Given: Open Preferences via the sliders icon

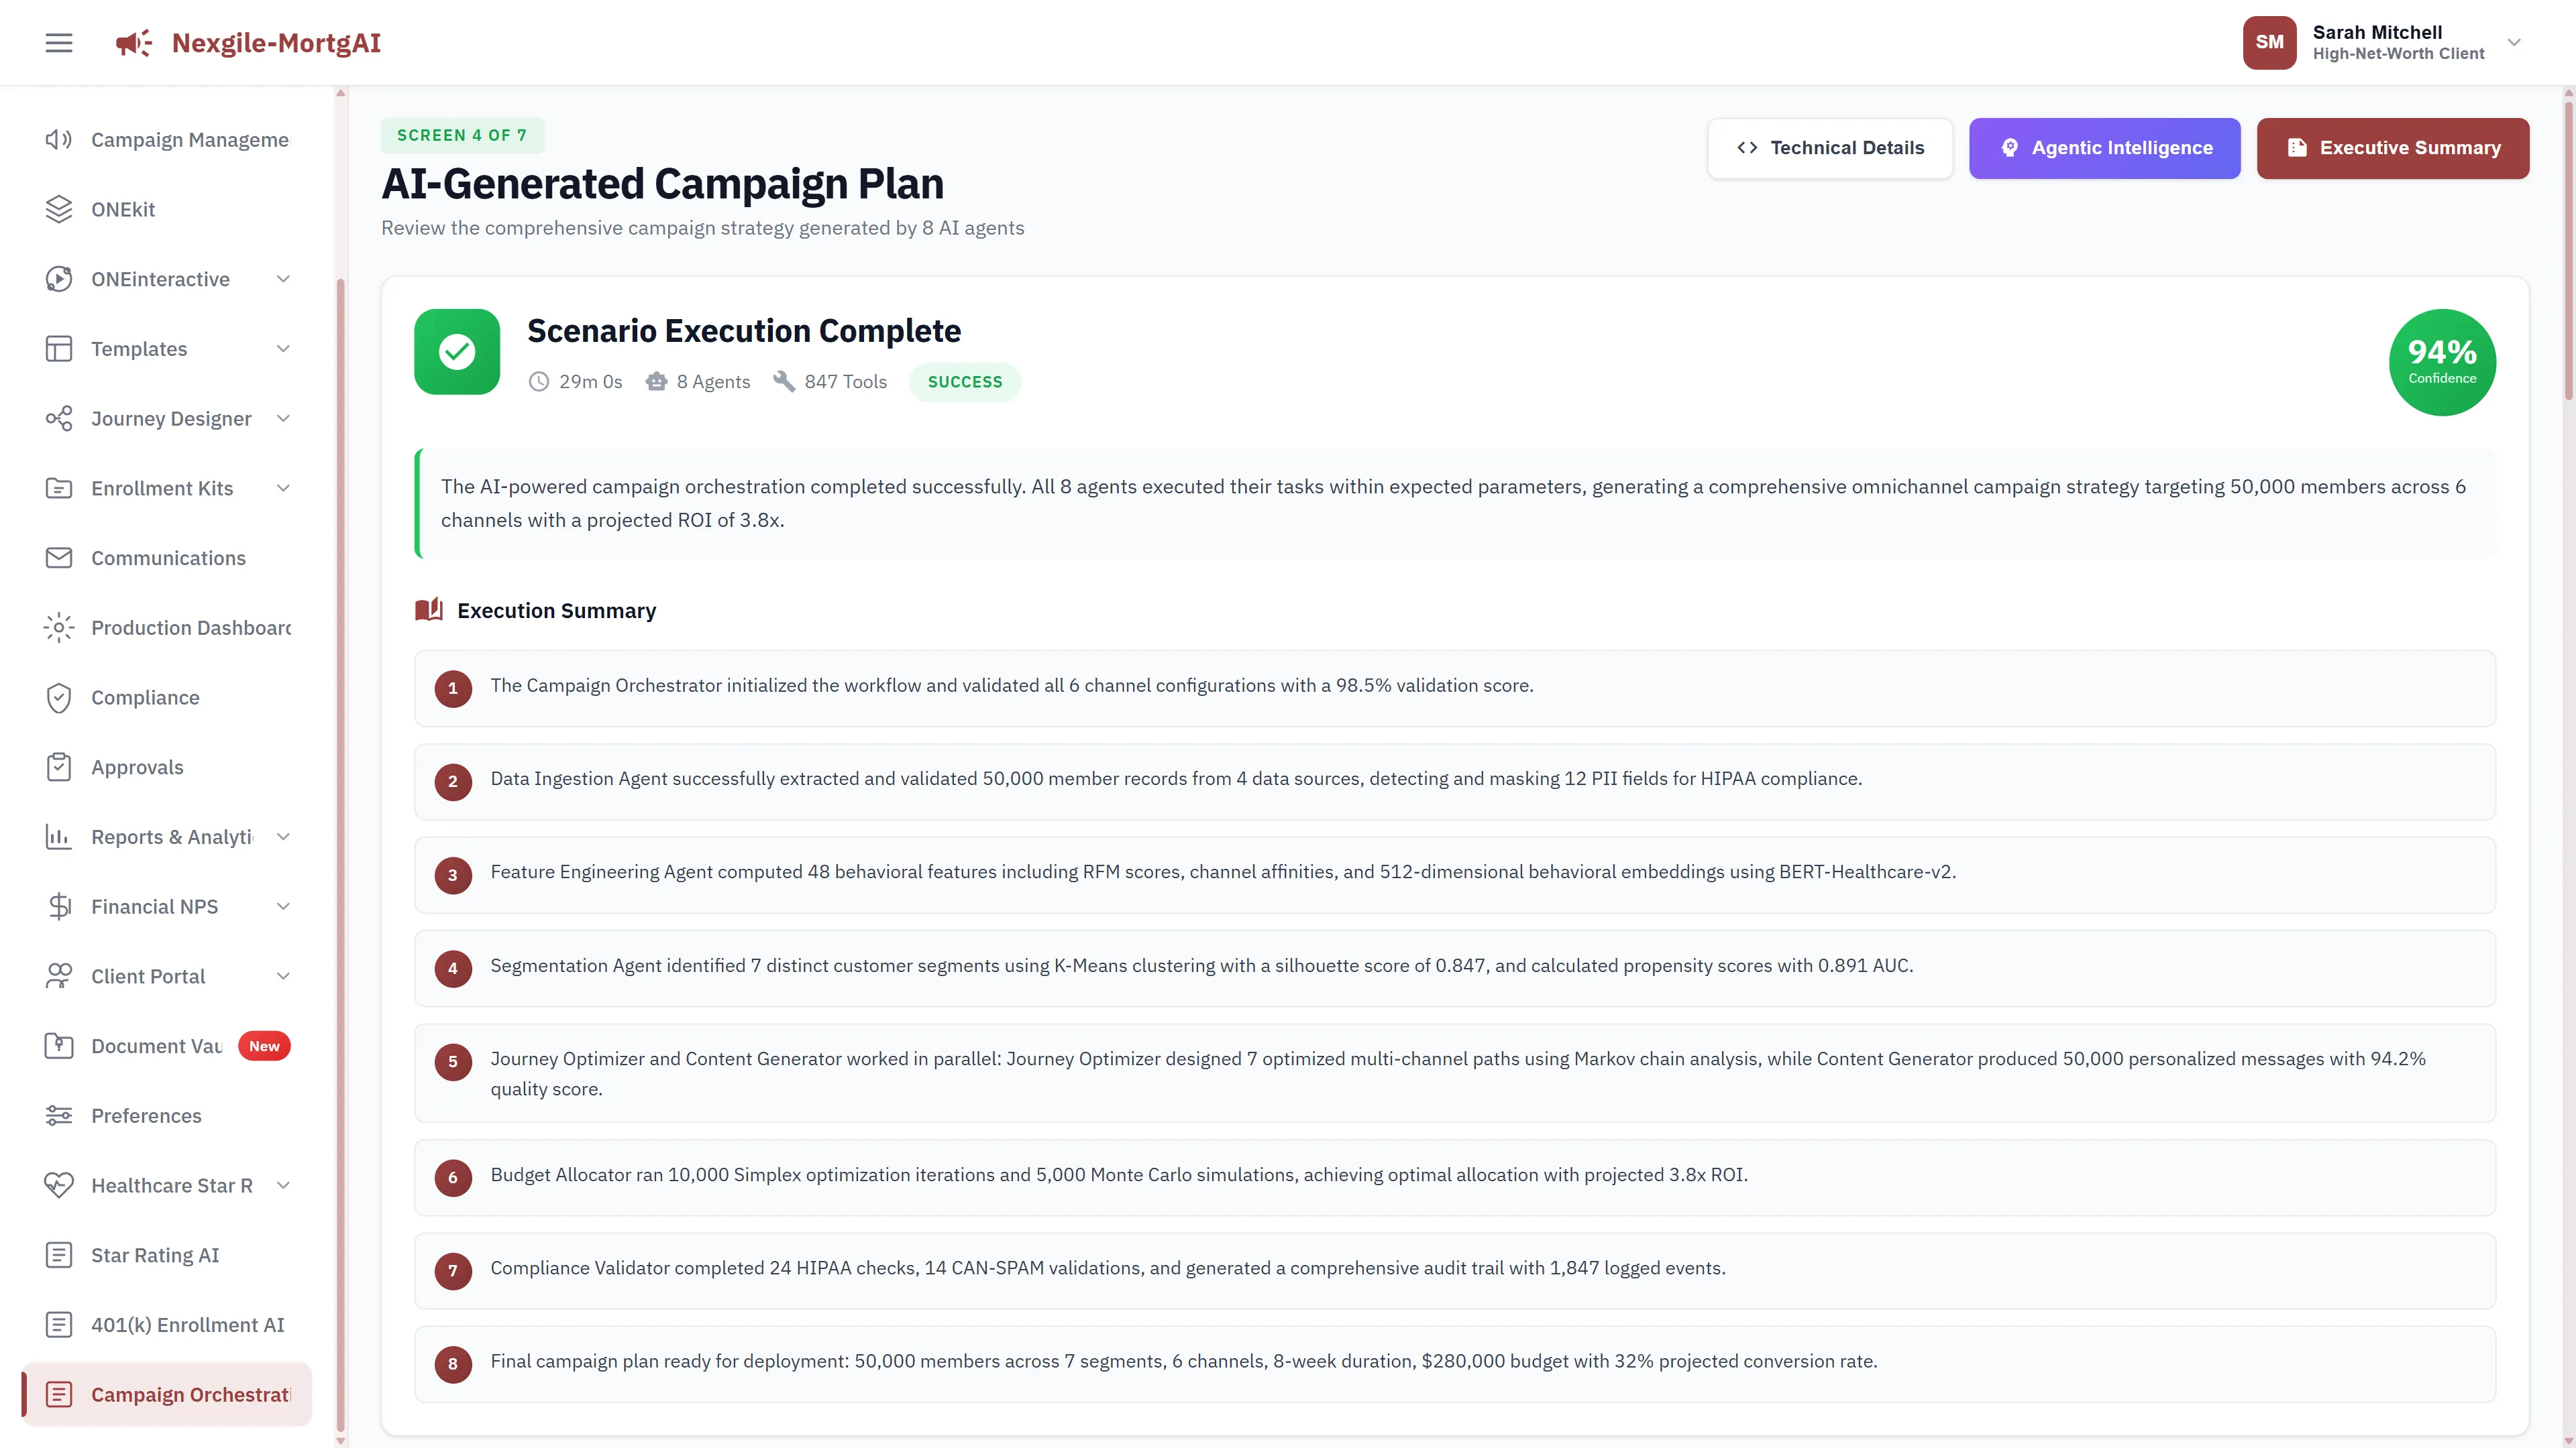Looking at the screenshot, I should (x=58, y=1115).
